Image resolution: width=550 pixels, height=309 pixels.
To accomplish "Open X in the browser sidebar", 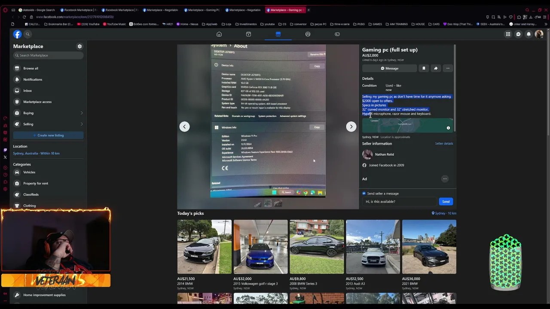I will [x=5, y=157].
